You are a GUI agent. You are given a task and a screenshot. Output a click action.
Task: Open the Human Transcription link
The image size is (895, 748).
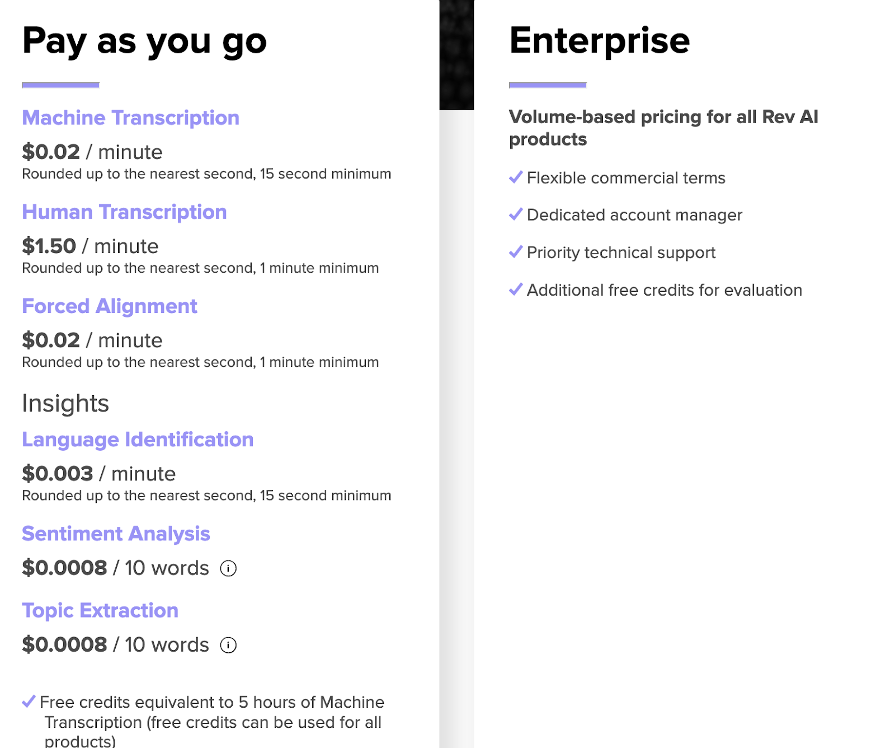tap(124, 212)
